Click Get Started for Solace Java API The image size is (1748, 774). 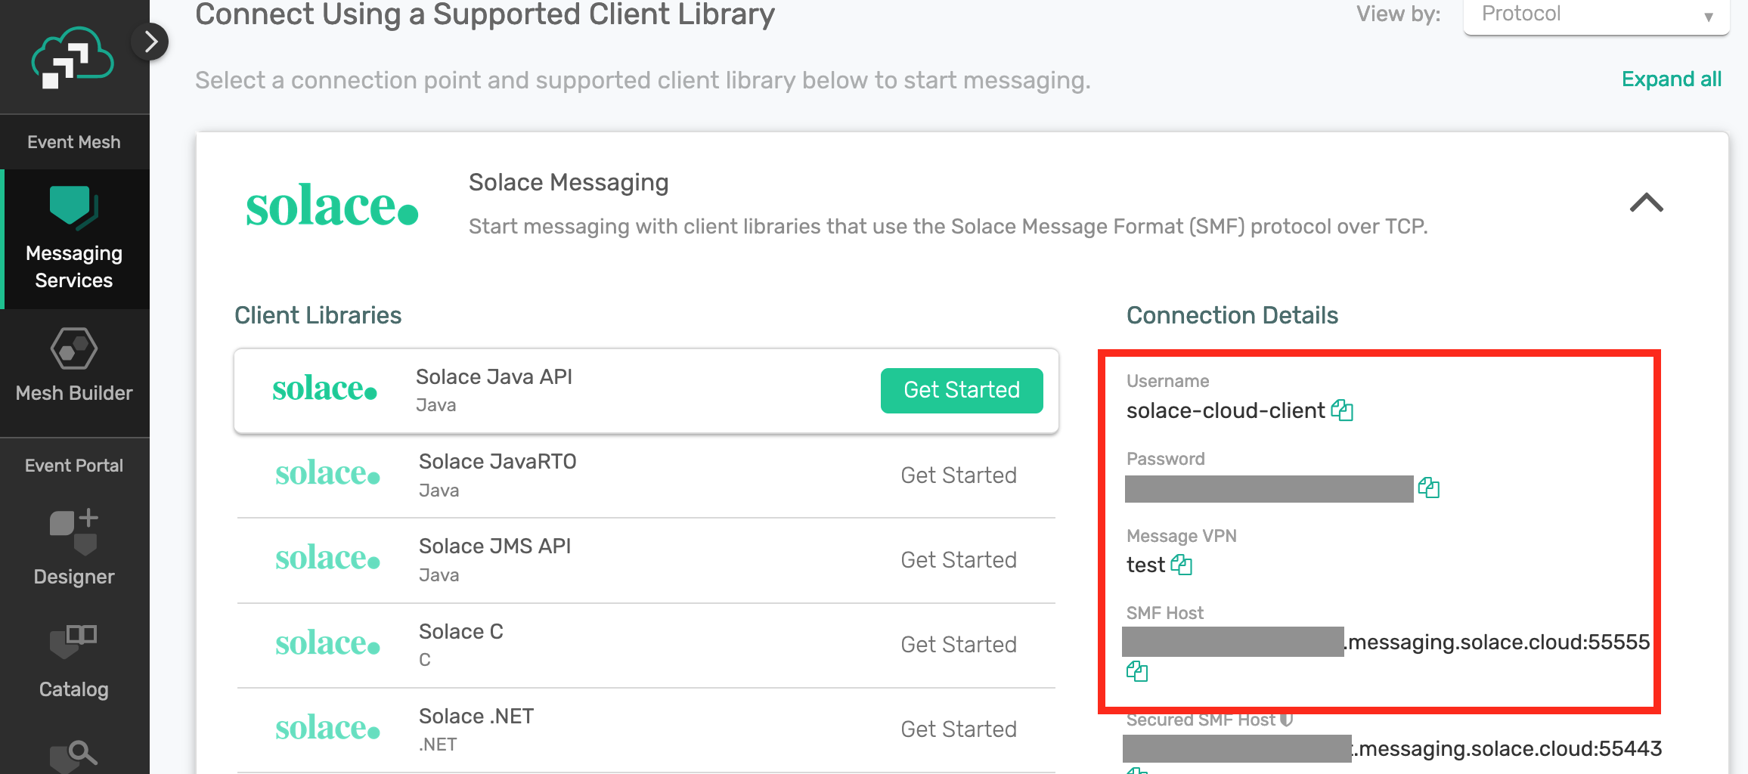coord(961,390)
